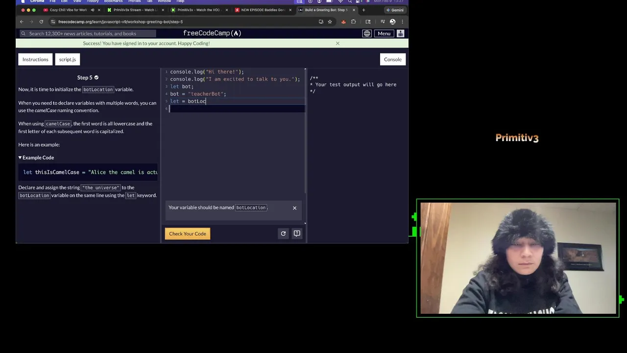Open the Instructions panel tab
Screen dimensions: 627x353
tap(35, 59)
